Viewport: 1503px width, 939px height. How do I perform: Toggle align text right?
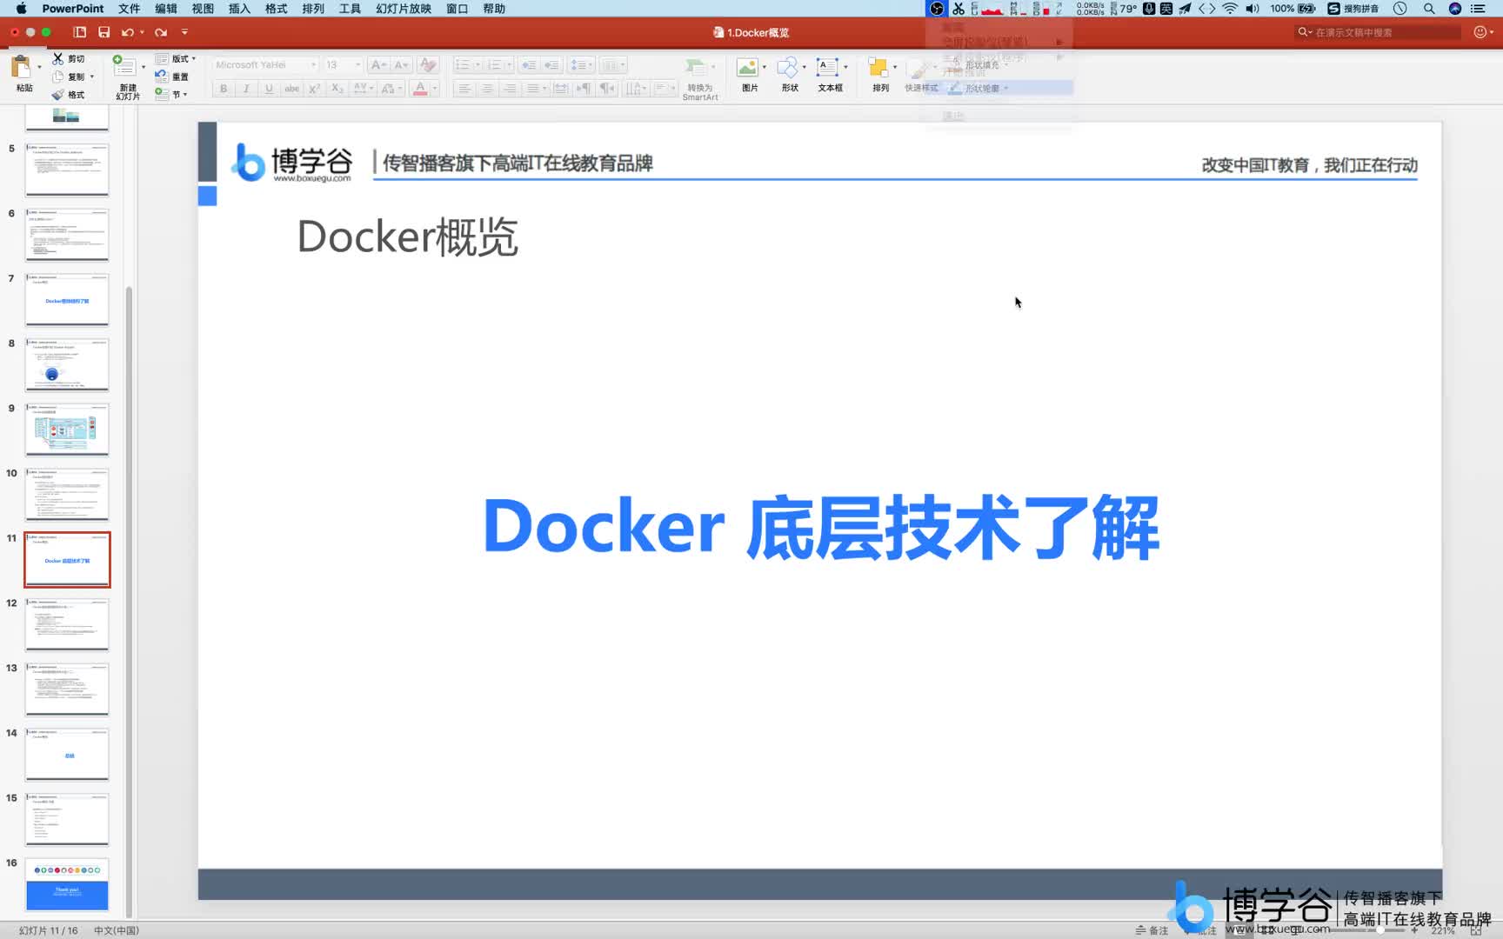coord(510,89)
